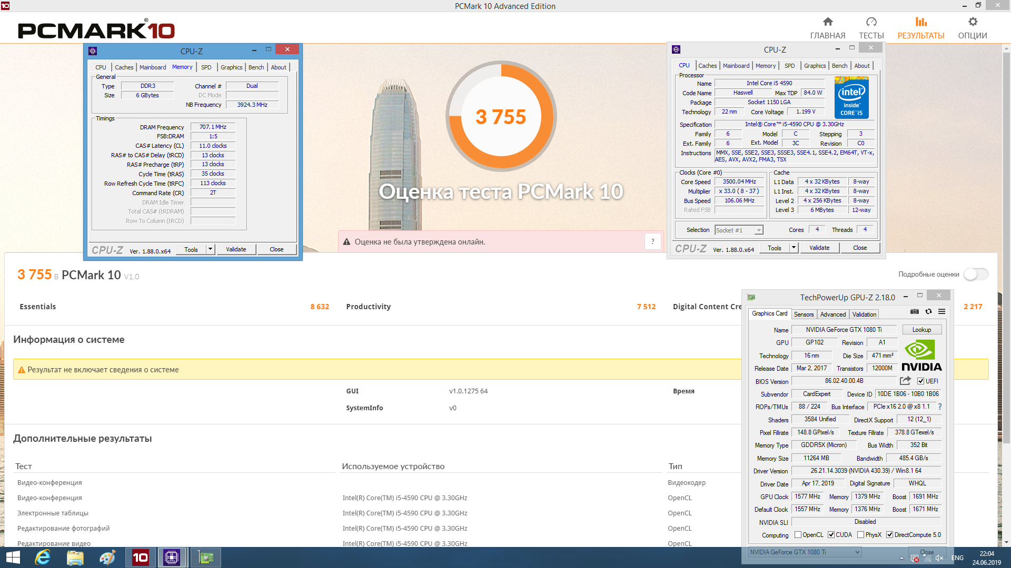
Task: Open File Explorer from the taskbar
Action: click(x=75, y=557)
